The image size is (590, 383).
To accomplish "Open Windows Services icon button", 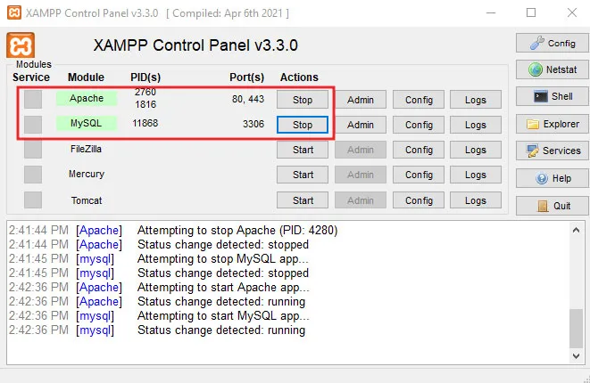I will click(552, 151).
